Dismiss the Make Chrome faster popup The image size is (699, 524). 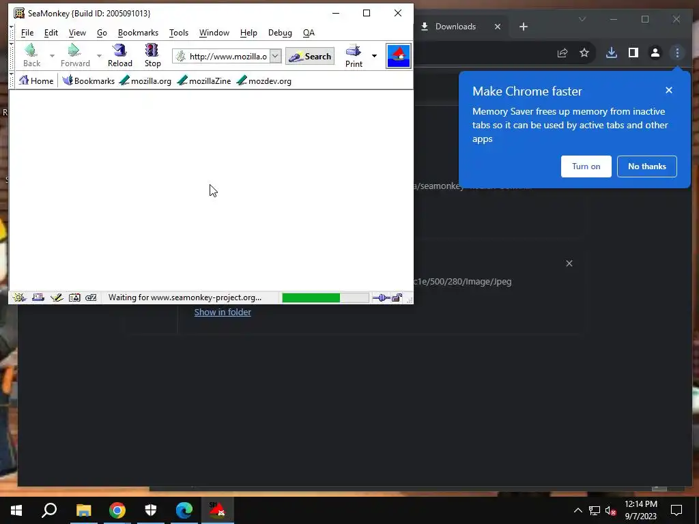click(x=669, y=90)
